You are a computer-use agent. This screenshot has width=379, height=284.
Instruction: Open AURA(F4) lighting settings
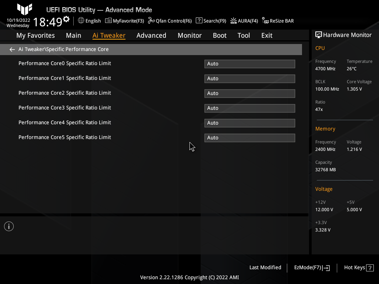244,21
